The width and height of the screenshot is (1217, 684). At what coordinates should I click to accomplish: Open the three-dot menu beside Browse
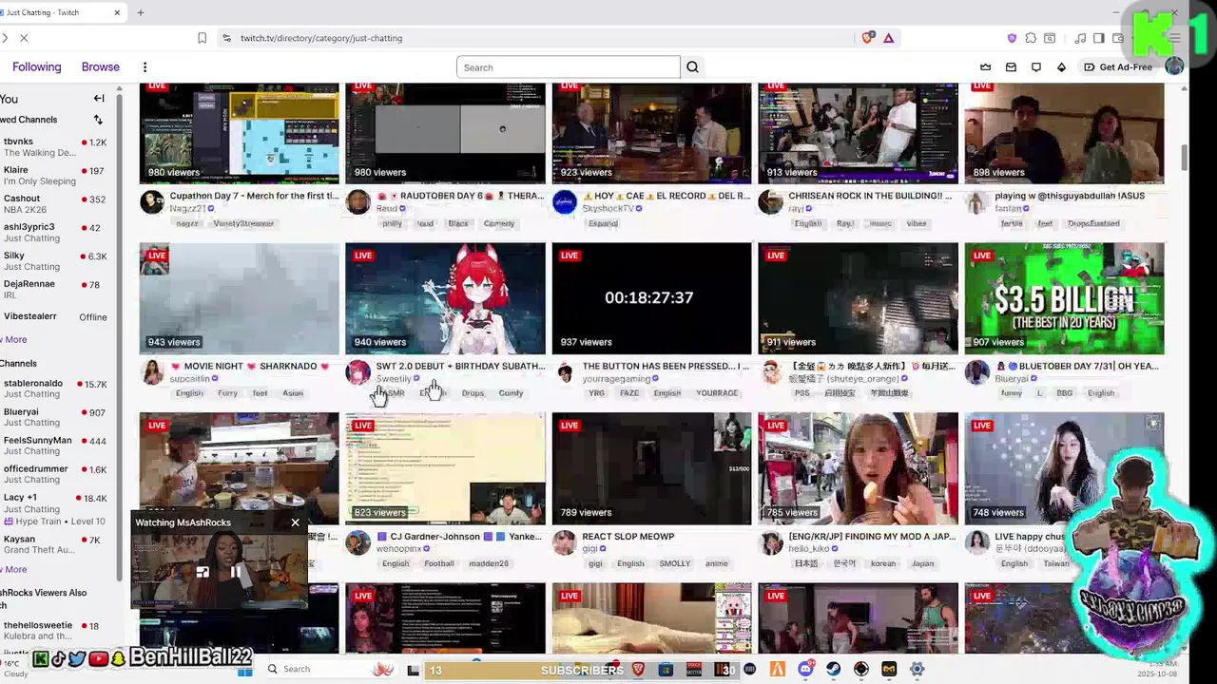click(x=145, y=67)
